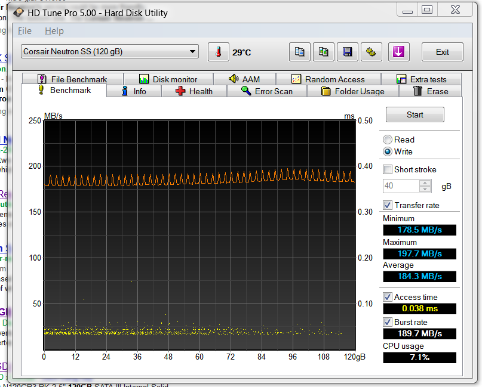Save screenshot floppy disk icon
Image resolution: width=482 pixels, height=387 pixels.
click(x=348, y=52)
